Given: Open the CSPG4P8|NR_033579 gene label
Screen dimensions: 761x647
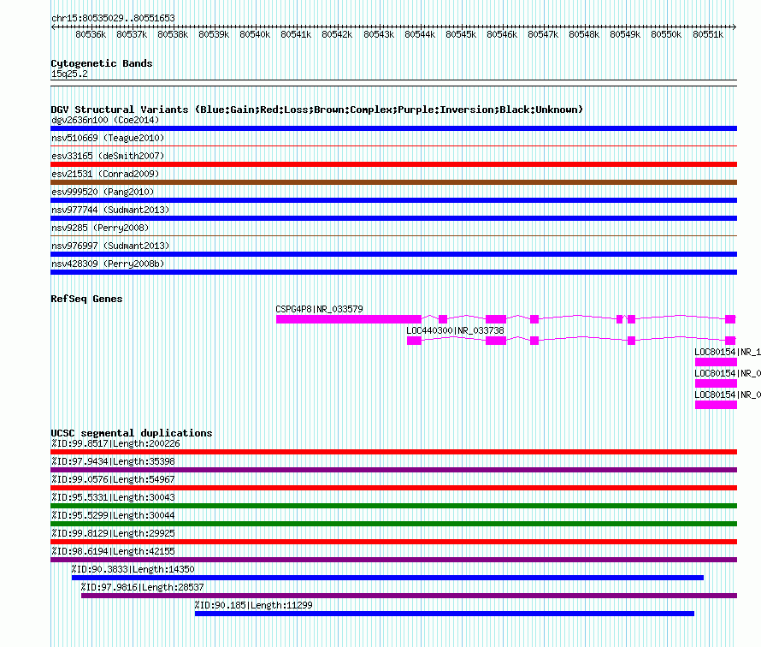Looking at the screenshot, I should pyautogui.click(x=319, y=309).
